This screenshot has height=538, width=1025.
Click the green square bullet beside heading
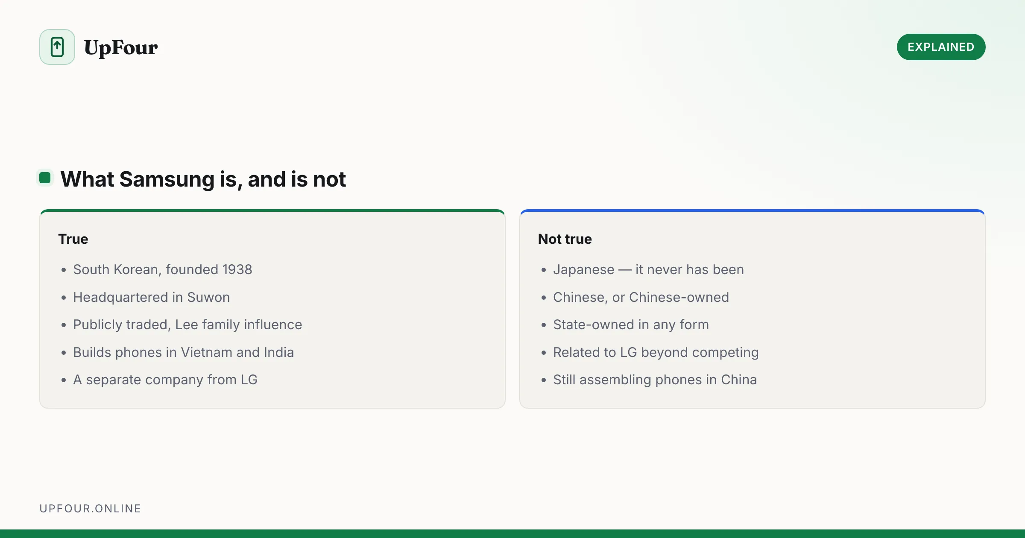45,178
